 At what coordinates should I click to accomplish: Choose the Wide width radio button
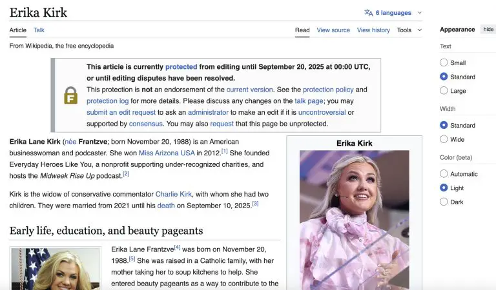click(x=444, y=139)
